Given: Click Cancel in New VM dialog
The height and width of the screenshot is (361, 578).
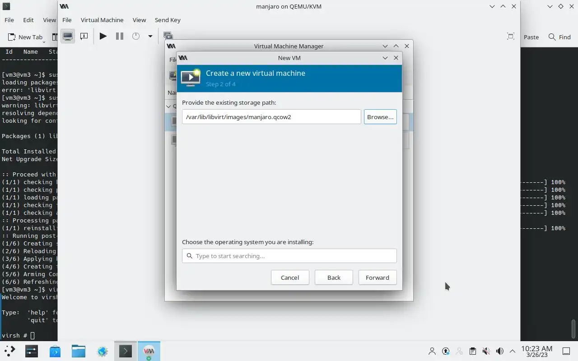Looking at the screenshot, I should point(290,278).
